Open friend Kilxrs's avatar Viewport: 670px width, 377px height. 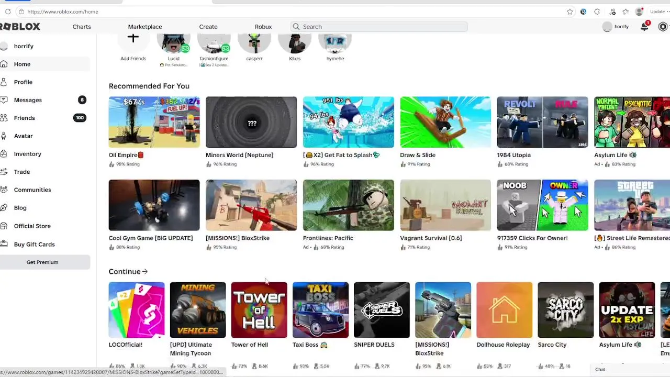295,42
